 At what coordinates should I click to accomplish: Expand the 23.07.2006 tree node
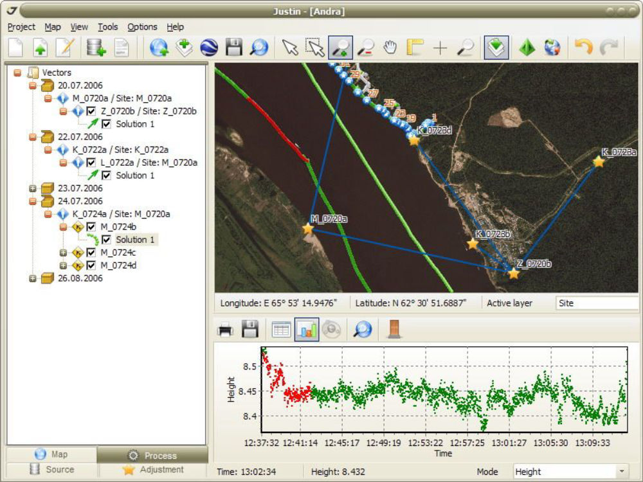(33, 188)
